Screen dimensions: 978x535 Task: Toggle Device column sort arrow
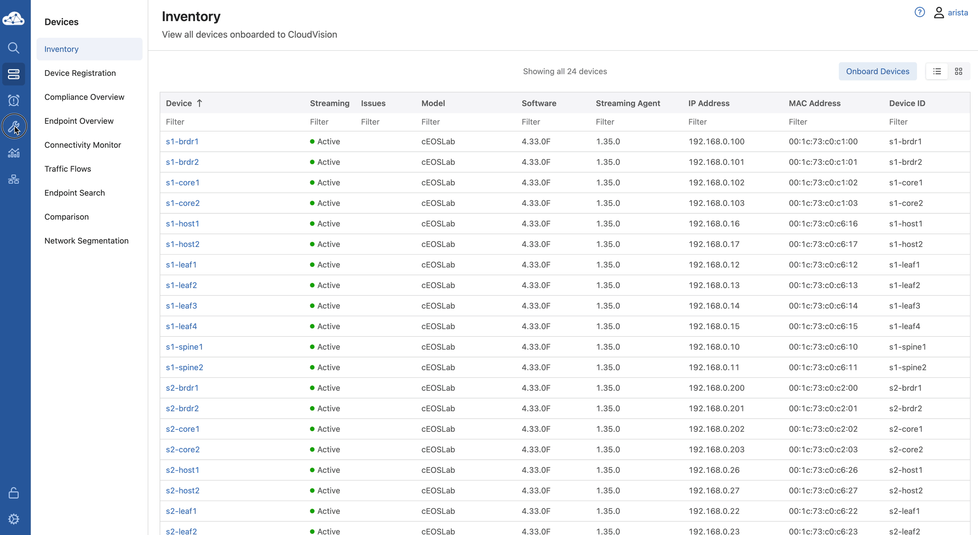199,103
